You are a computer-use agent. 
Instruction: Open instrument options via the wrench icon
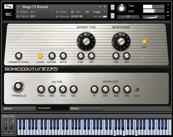click(9, 7)
